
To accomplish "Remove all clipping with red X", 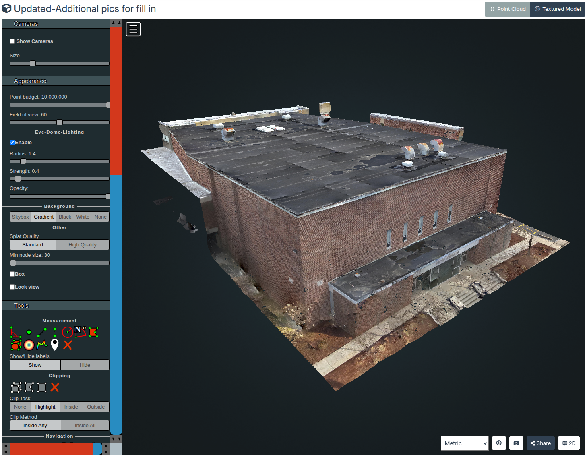I will click(x=55, y=387).
